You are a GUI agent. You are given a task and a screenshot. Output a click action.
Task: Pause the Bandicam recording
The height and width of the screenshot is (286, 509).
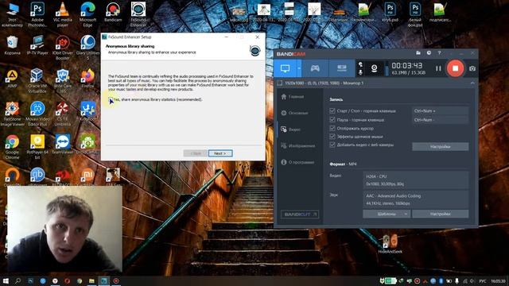pos(438,68)
